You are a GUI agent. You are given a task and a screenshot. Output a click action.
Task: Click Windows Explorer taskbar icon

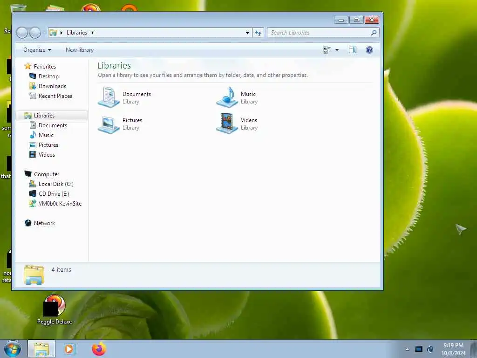tap(41, 349)
